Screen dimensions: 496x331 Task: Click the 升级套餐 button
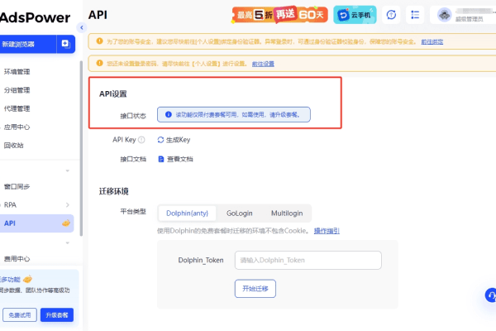[x=57, y=314]
